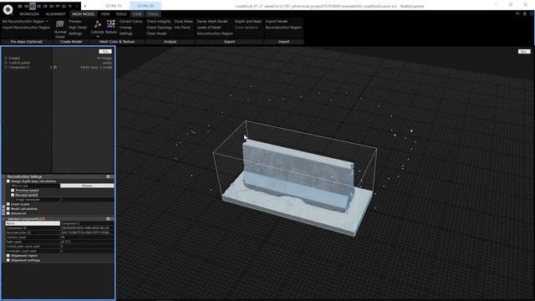
Task: Expand the Images tree node
Action: pos(6,59)
